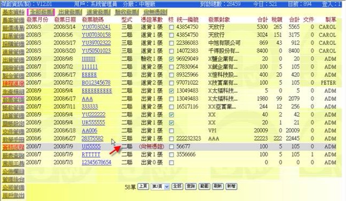
Task: Open the 教學手冊 sidebar menu
Action: pos(13,140)
